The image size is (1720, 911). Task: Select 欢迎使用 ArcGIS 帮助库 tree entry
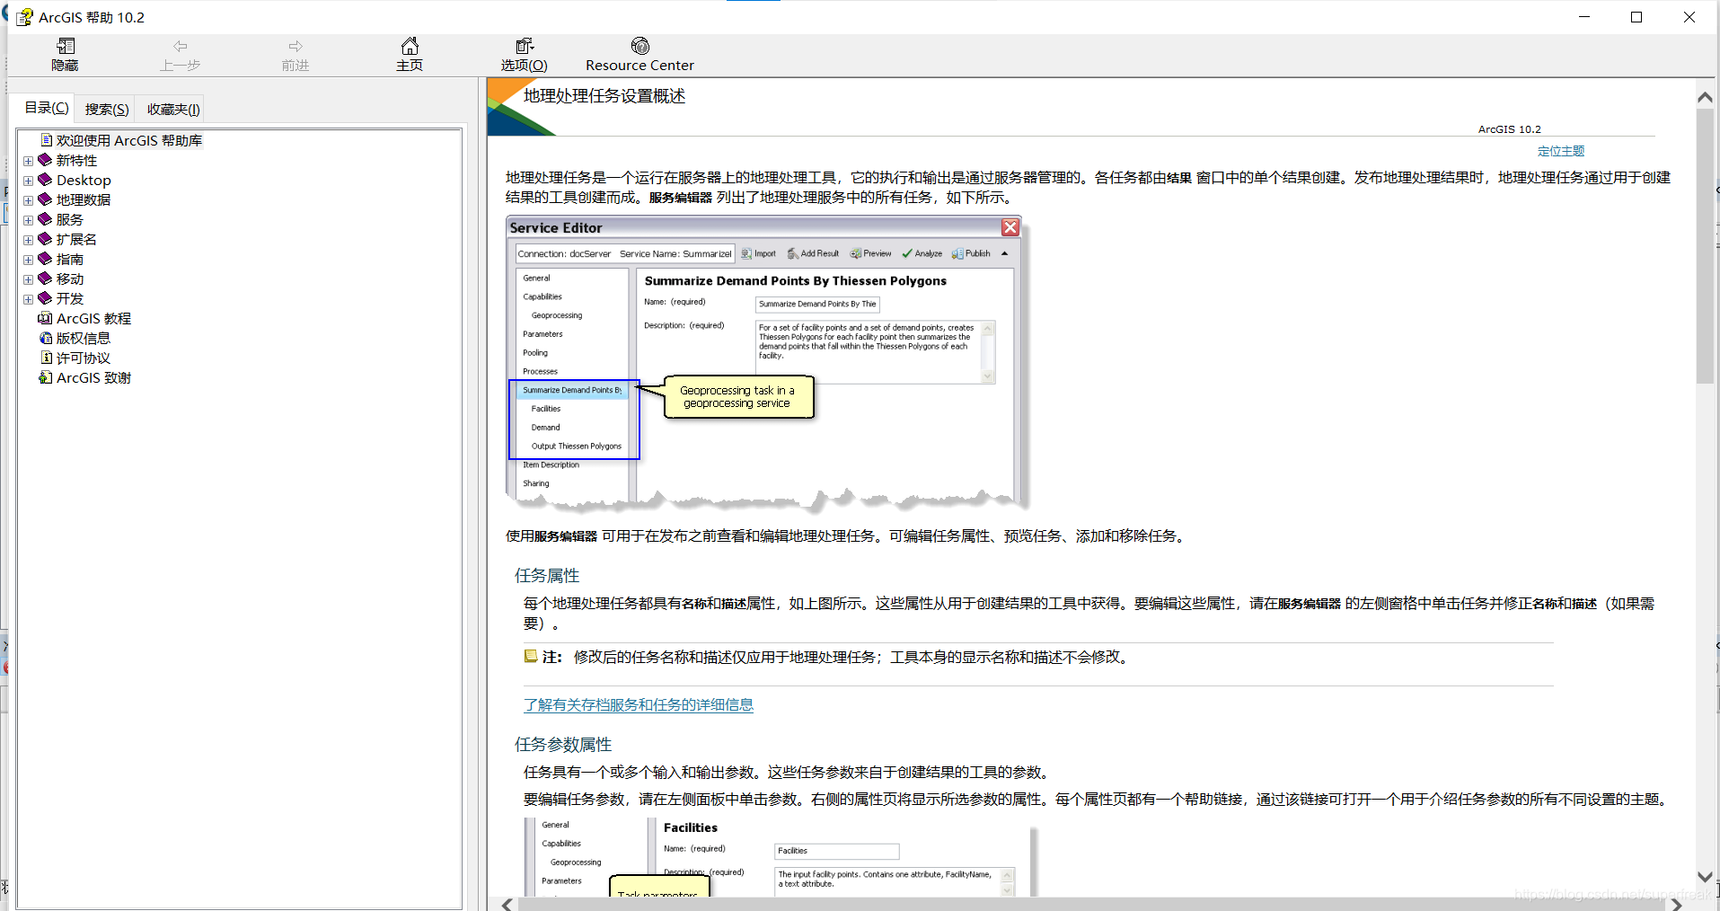point(129,140)
